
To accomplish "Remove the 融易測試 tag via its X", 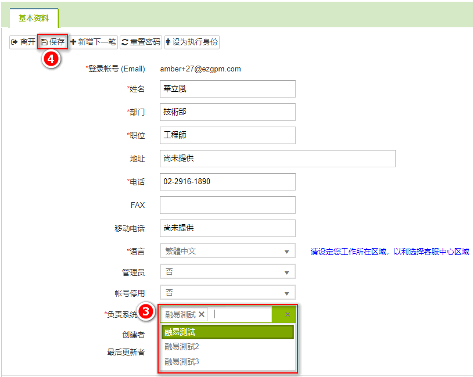I will (202, 315).
